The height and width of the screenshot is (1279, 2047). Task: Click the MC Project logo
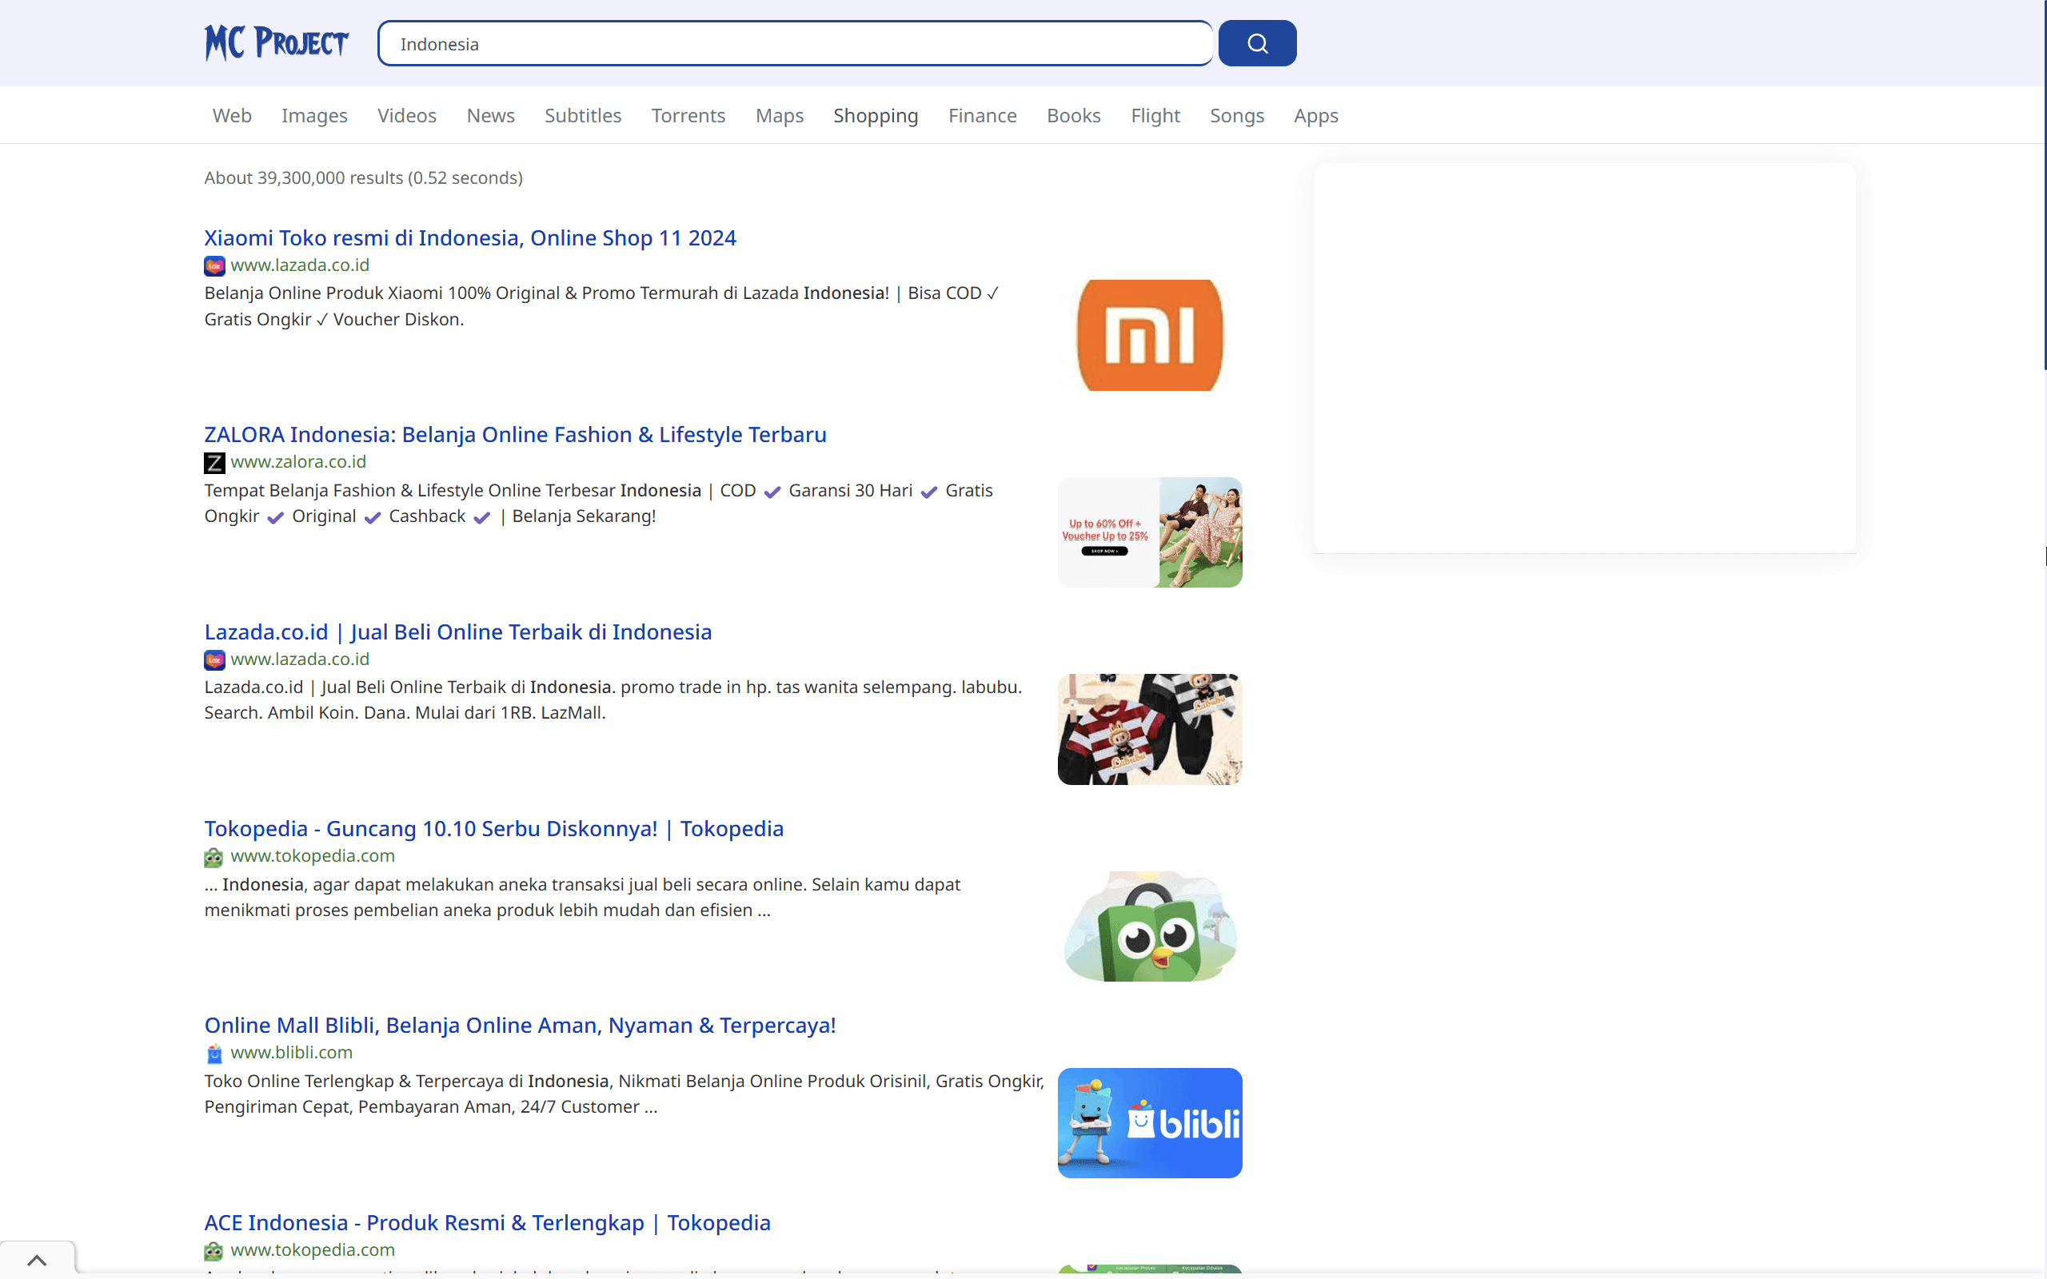tap(276, 42)
